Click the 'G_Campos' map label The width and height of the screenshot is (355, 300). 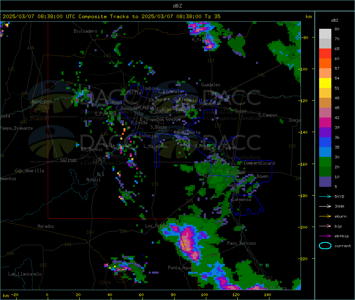(x=268, y=115)
